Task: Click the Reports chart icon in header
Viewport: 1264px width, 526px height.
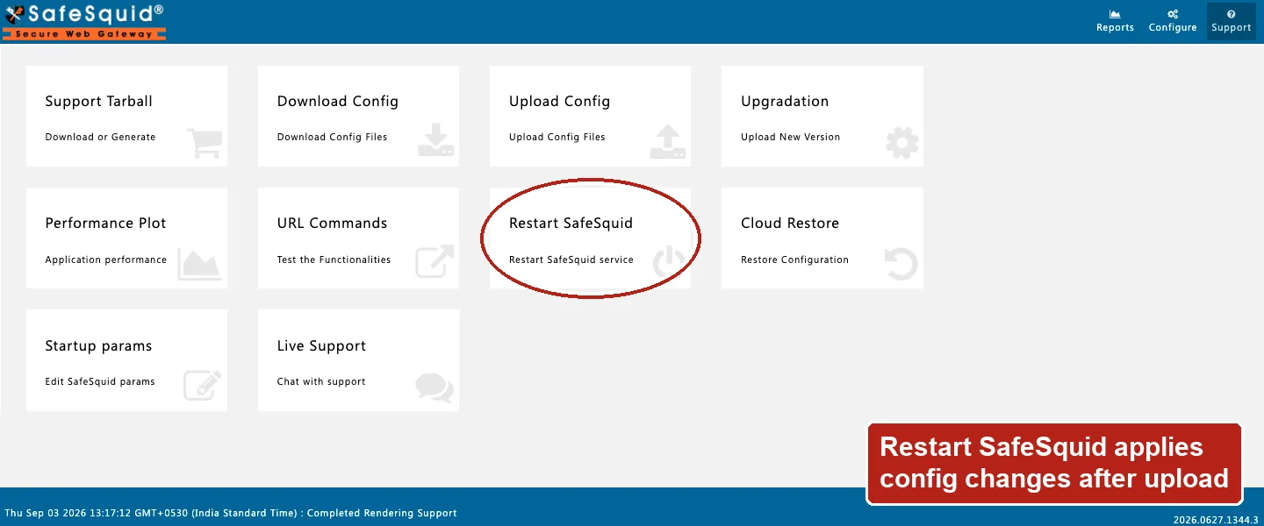Action: [x=1115, y=14]
